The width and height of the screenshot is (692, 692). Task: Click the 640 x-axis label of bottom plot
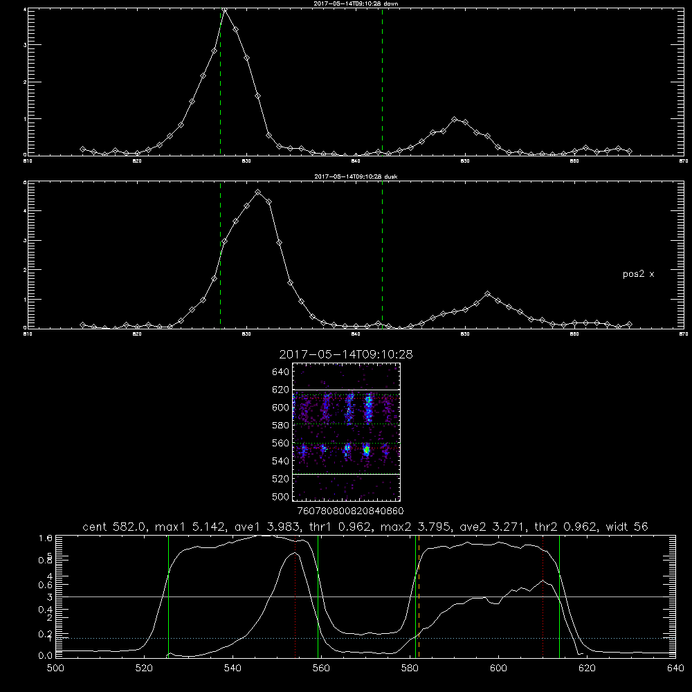675,668
